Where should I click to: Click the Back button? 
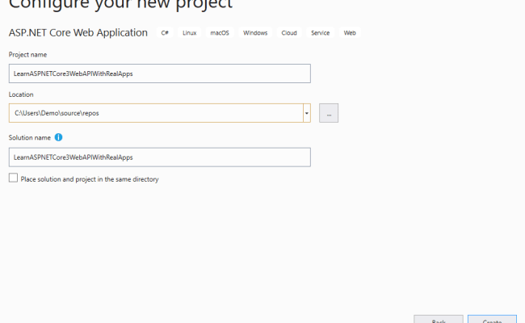[439, 319]
